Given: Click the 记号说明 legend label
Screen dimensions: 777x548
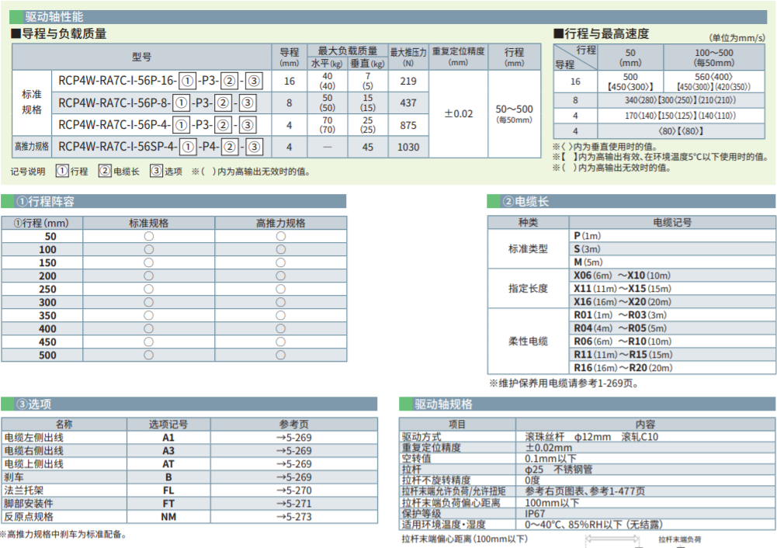Looking at the screenshot, I should tap(28, 172).
